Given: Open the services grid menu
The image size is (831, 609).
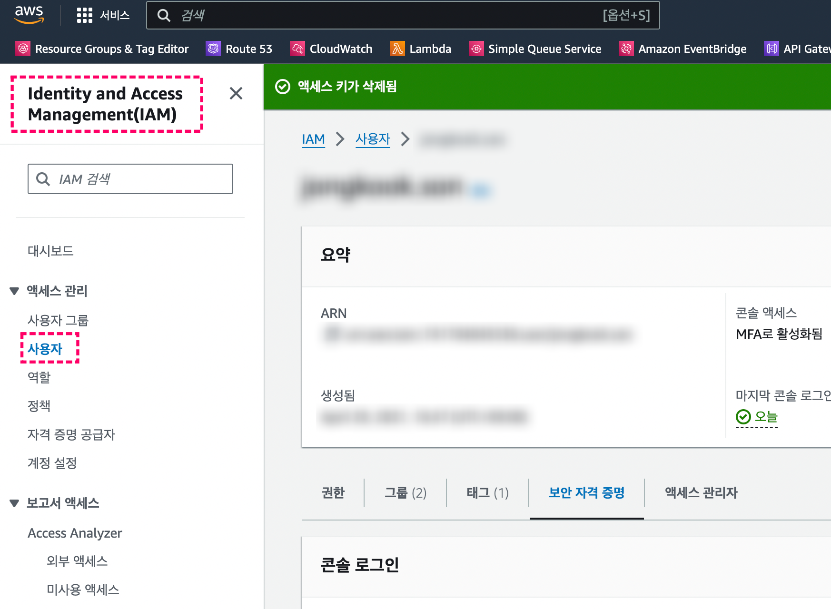Looking at the screenshot, I should click(84, 15).
